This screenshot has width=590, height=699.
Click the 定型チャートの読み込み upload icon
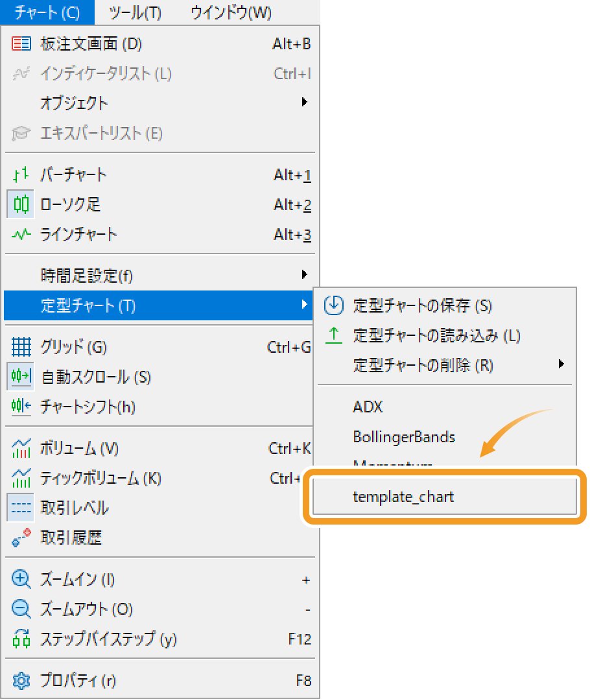click(x=333, y=335)
